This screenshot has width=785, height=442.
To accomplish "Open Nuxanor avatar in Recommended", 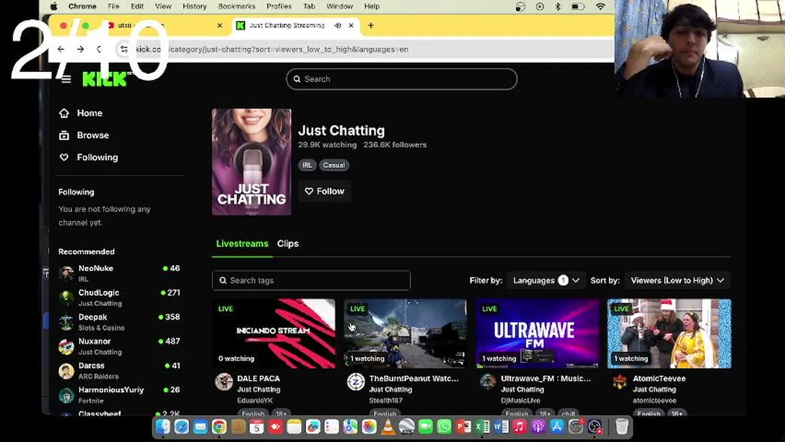I will click(66, 346).
